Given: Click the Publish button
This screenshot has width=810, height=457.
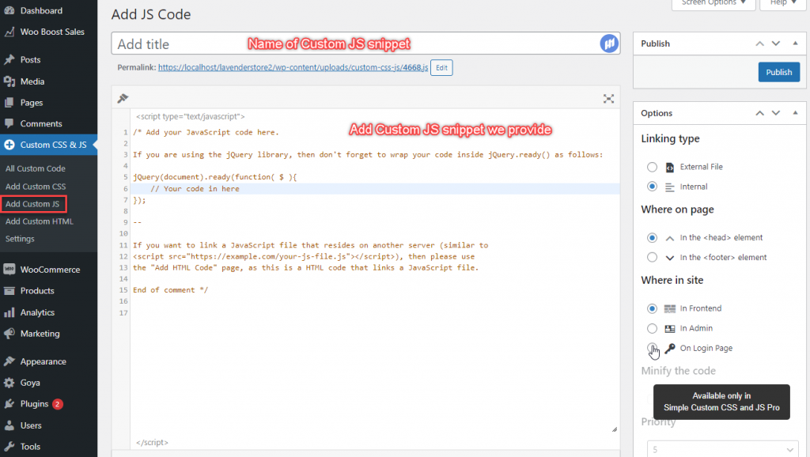Looking at the screenshot, I should [x=778, y=71].
